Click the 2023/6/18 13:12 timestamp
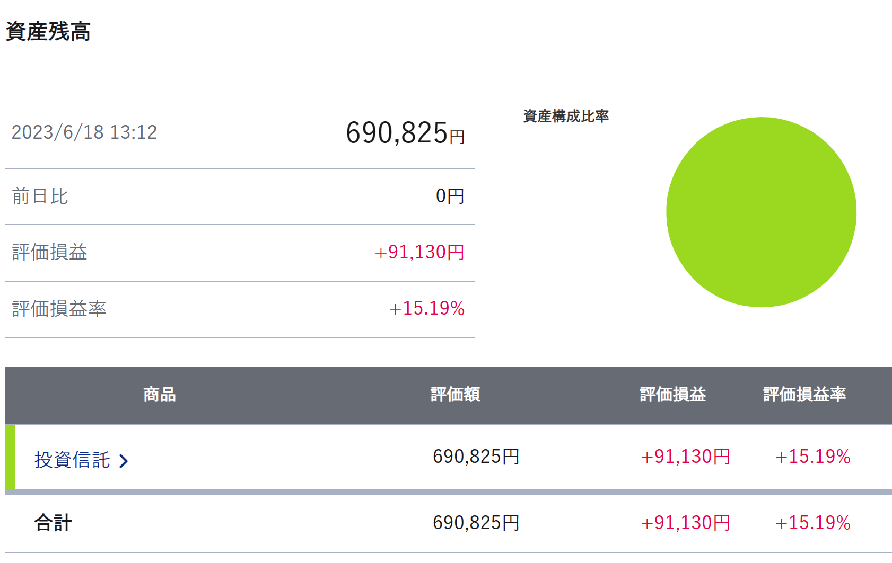This screenshot has width=892, height=563. point(84,132)
